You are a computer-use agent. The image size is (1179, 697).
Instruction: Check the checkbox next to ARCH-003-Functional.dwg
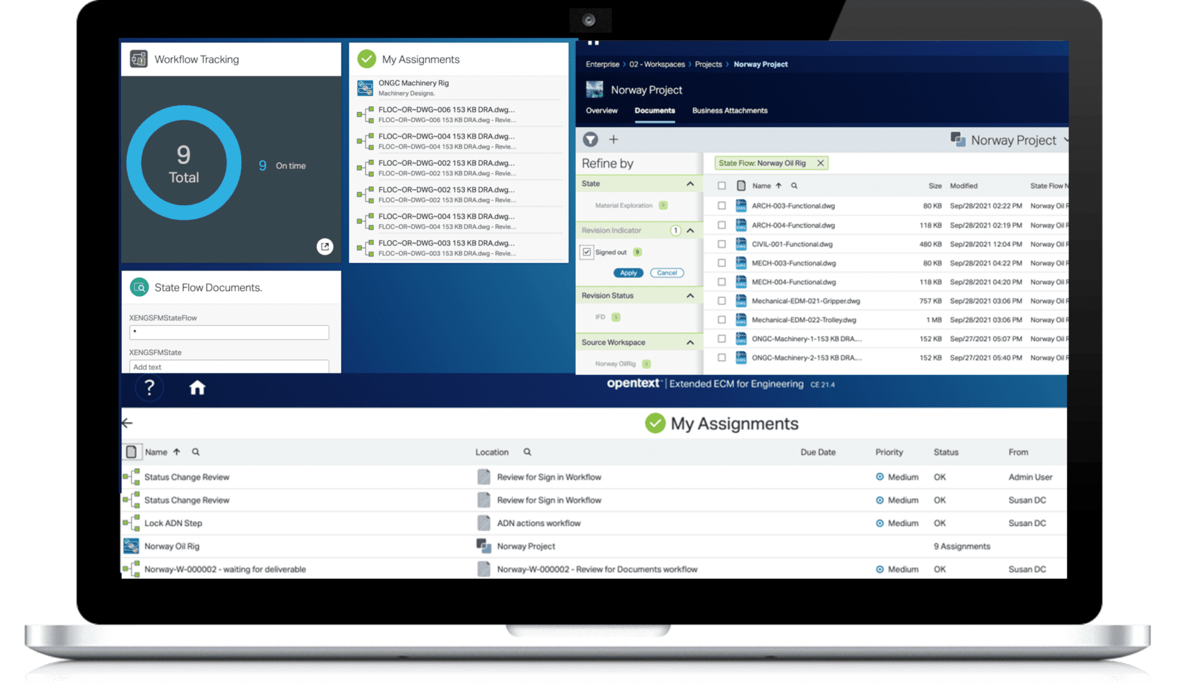[x=721, y=206]
